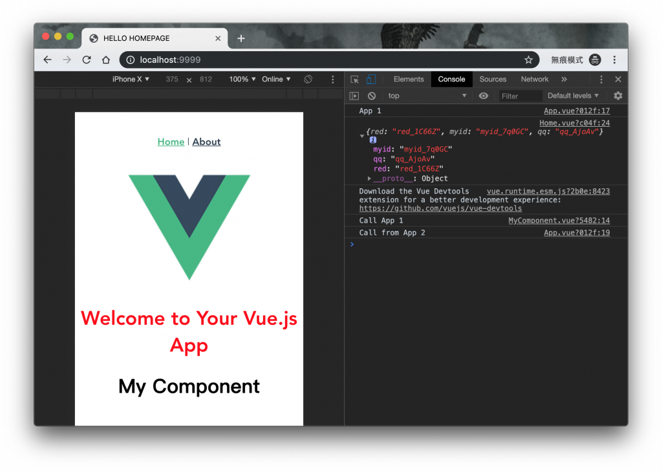Open Chrome's three-dot main menu
This screenshot has height=471, width=662.
point(614,60)
